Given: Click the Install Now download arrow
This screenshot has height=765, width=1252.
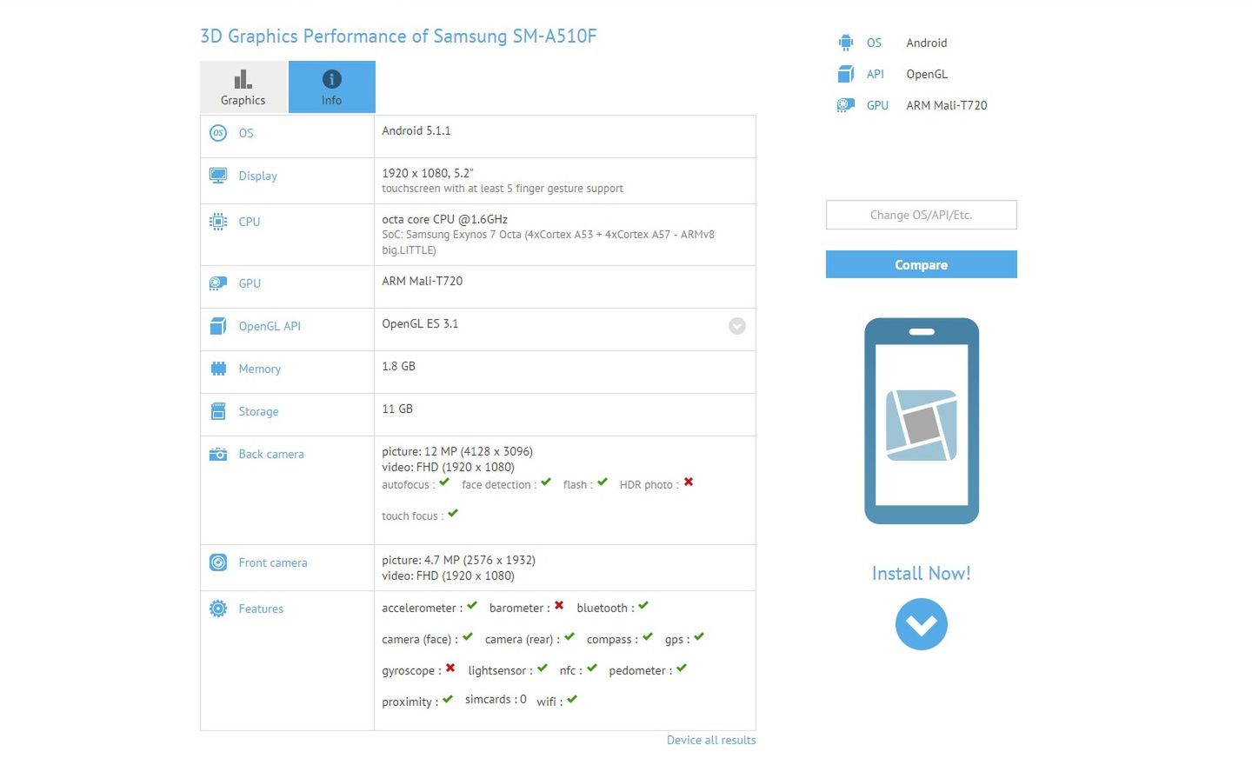Looking at the screenshot, I should pos(922,624).
